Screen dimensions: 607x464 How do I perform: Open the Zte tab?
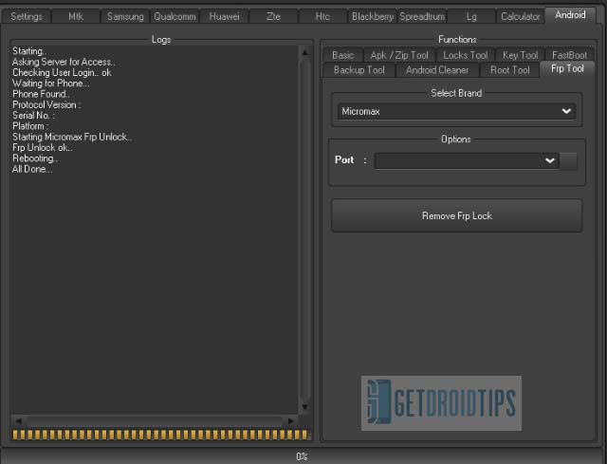[273, 17]
